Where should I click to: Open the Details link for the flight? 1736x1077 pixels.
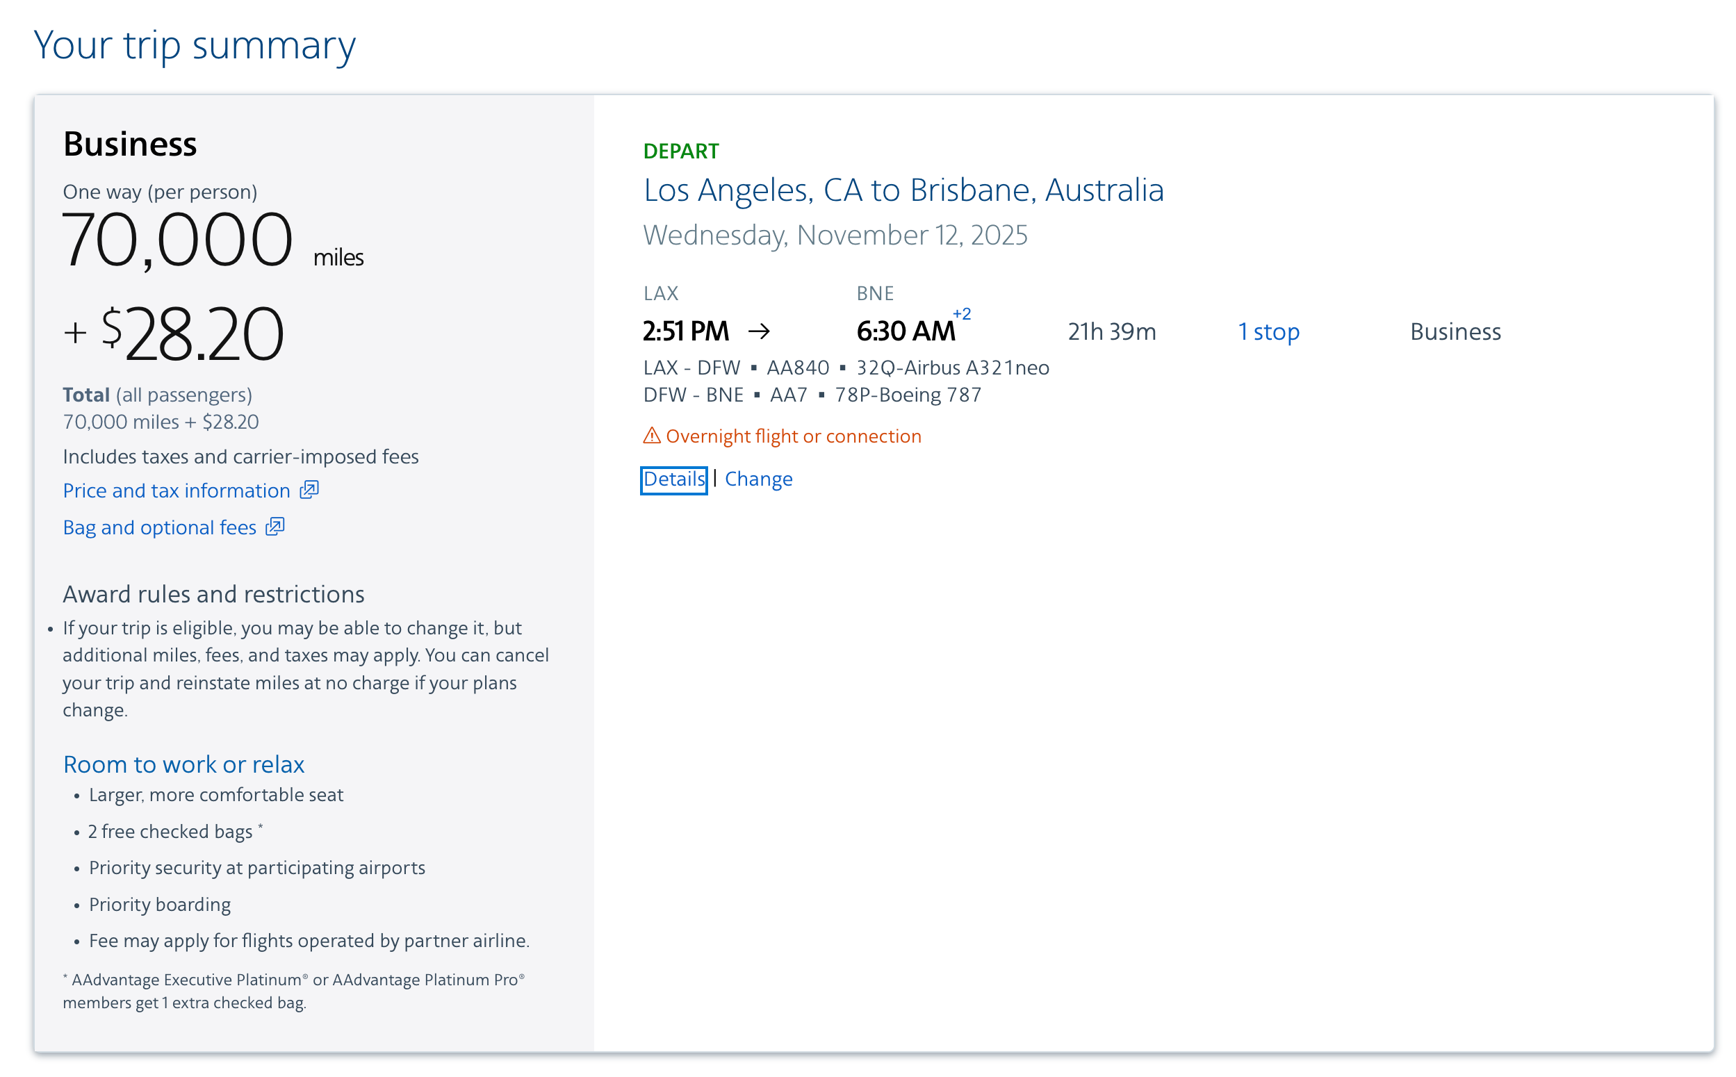(673, 479)
